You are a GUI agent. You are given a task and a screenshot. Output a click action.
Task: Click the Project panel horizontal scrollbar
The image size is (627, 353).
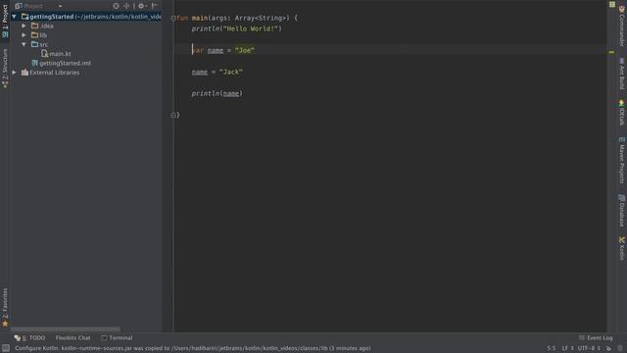pyautogui.click(x=66, y=329)
